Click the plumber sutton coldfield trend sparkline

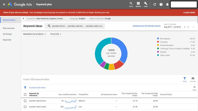[70, 107]
